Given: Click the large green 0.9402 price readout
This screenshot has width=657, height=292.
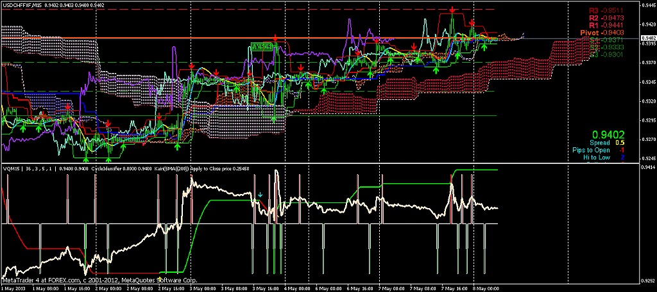Looking at the screenshot, I should pyautogui.click(x=609, y=135).
